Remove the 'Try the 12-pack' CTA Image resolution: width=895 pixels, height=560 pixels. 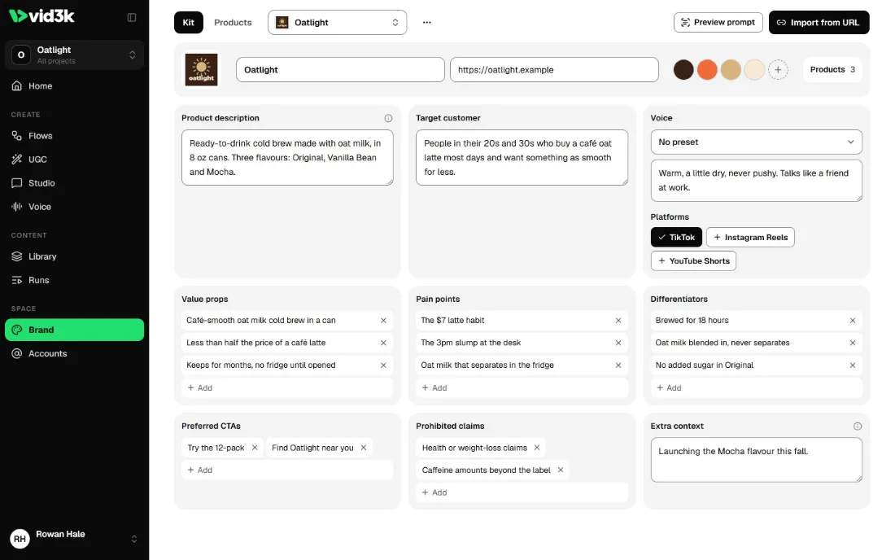pyautogui.click(x=255, y=448)
